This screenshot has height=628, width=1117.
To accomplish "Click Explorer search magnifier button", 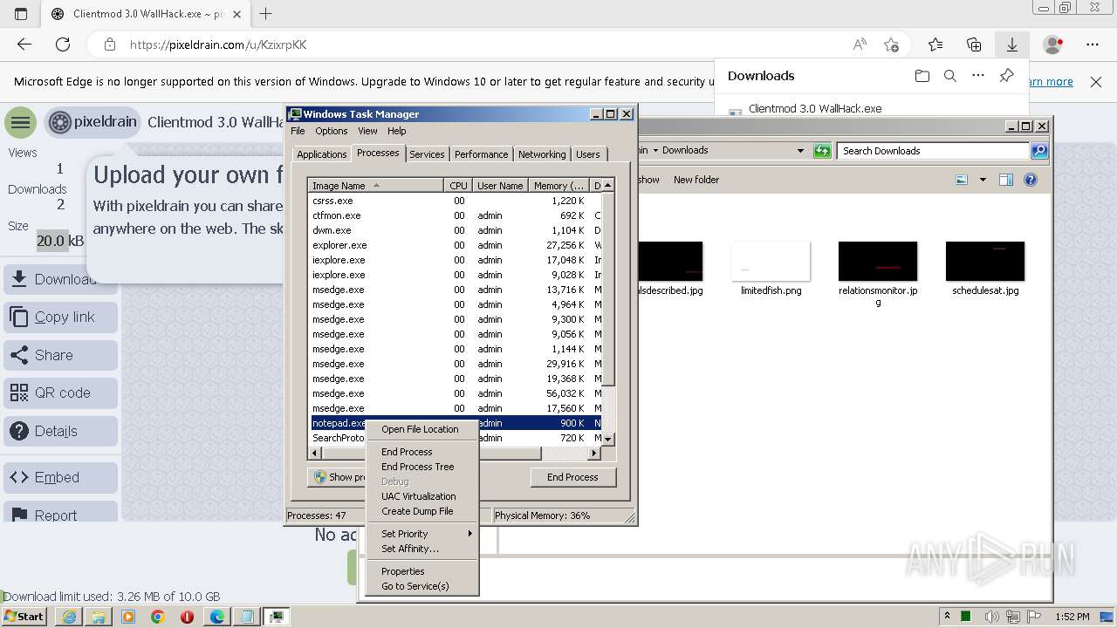I will click(1038, 151).
